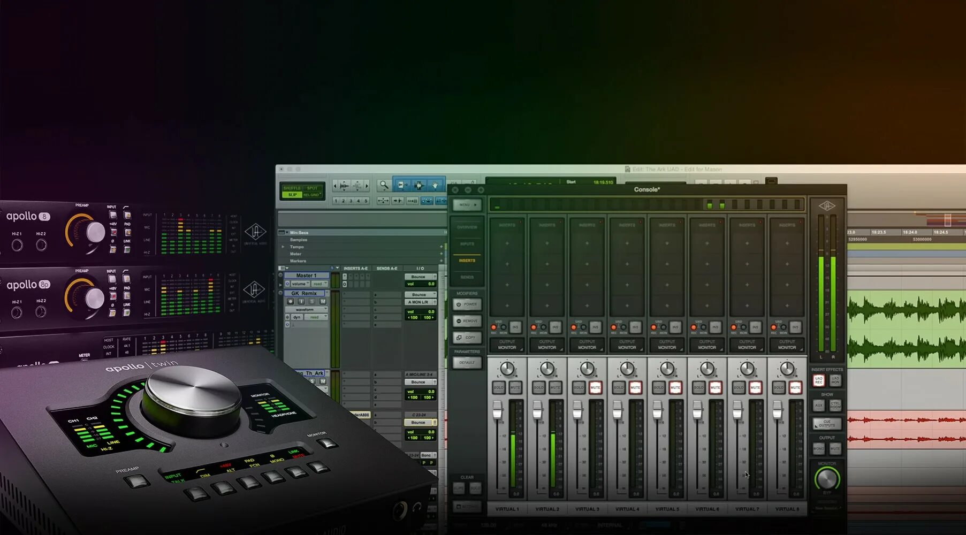
Task: Open Output Monitor selector on Virtual 4
Action: tap(627, 345)
